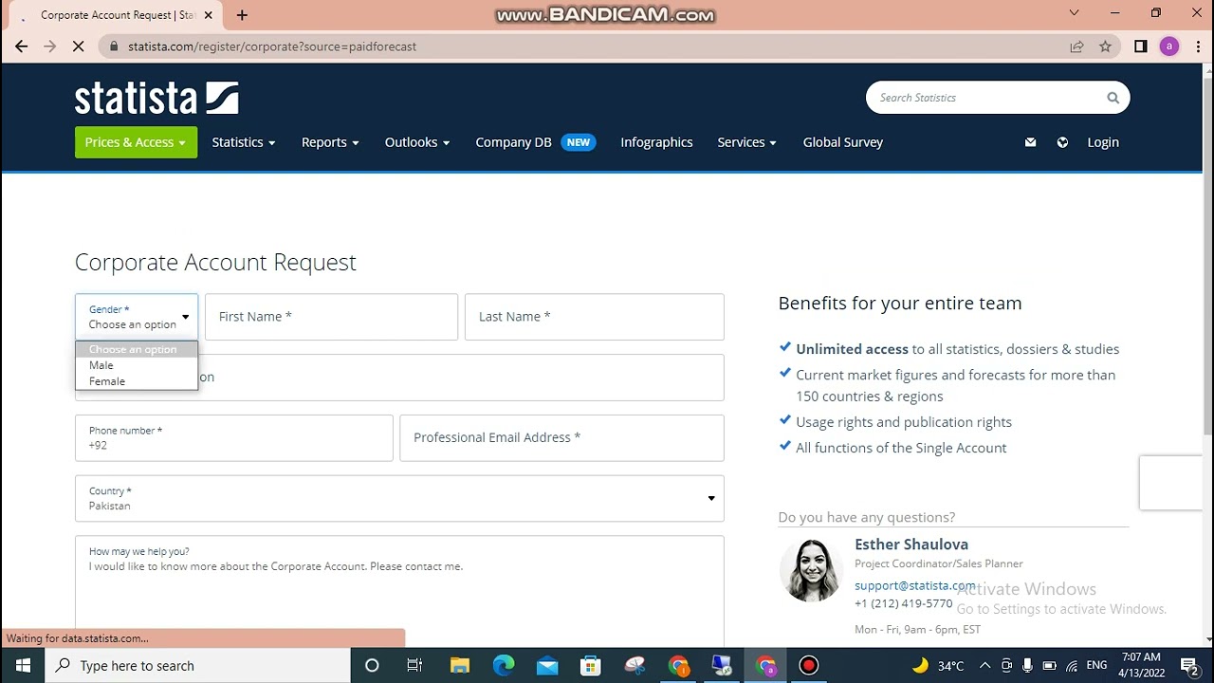Expand the Services menu

pyautogui.click(x=747, y=142)
